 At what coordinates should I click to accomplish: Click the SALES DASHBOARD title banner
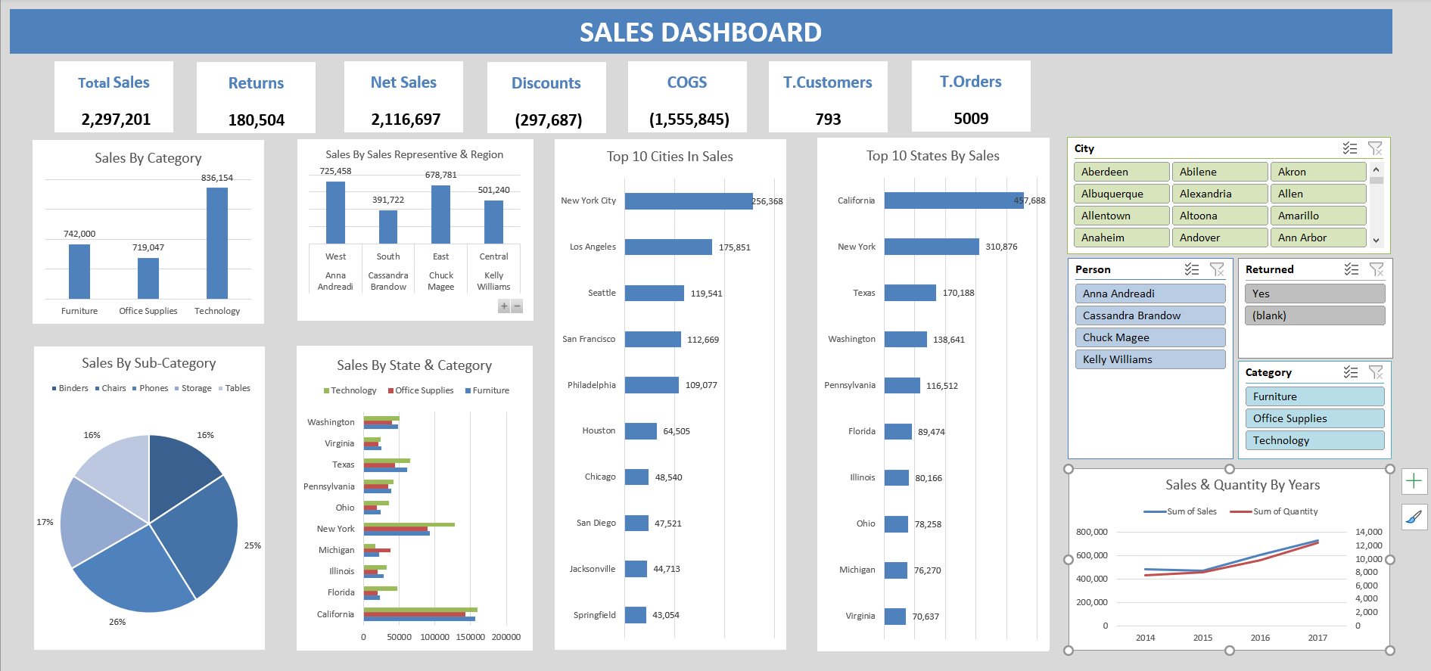click(x=701, y=32)
